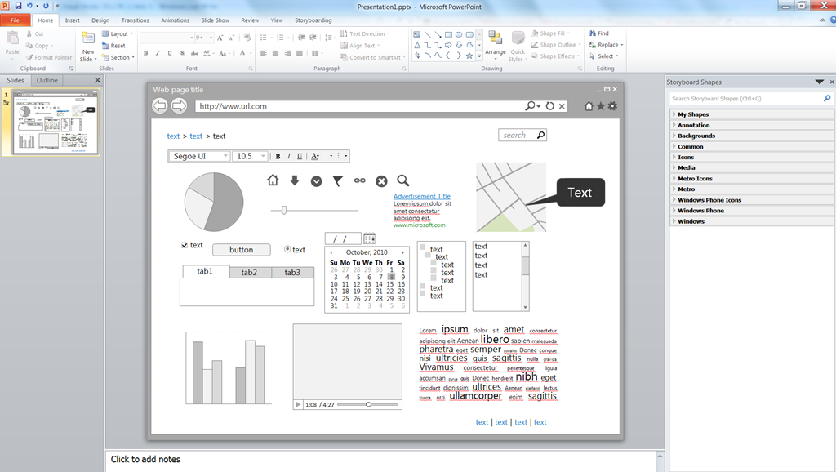This screenshot has width=836, height=472.
Task: Toggle Bold in mockup formatting toolbar
Action: coord(278,156)
